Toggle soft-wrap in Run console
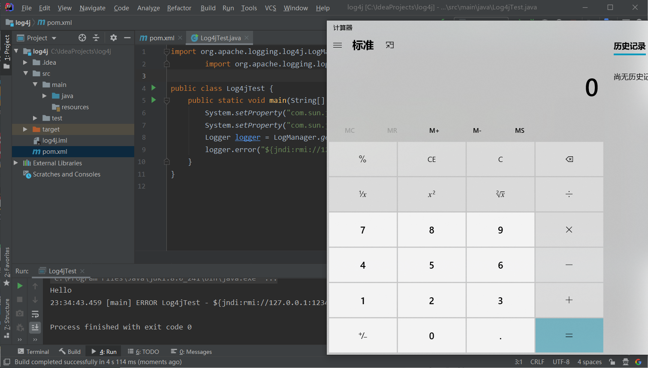 point(35,314)
